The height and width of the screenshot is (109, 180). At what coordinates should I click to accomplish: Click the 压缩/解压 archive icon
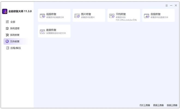[8, 48]
